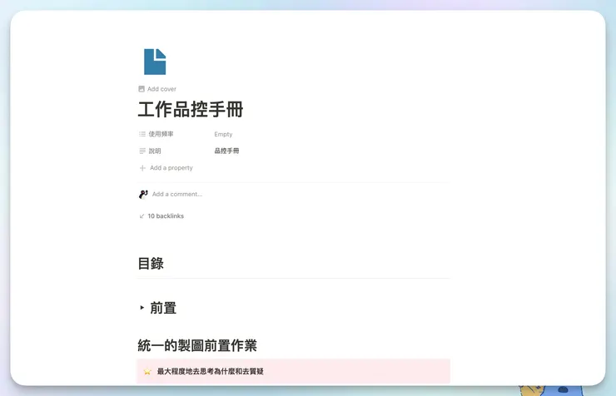Click the Add cover button

click(157, 89)
